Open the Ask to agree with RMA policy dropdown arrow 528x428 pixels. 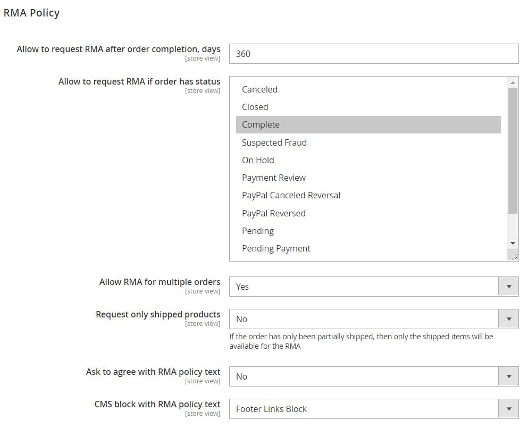[508, 376]
